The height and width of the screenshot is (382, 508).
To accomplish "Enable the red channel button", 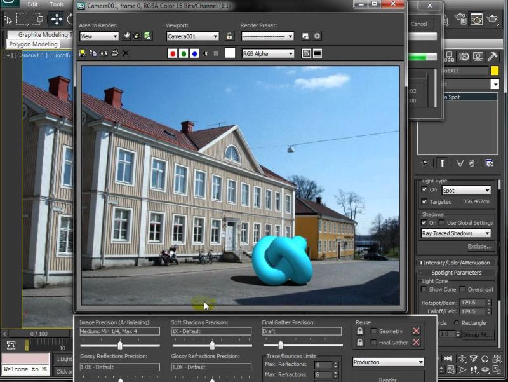I will coord(173,53).
